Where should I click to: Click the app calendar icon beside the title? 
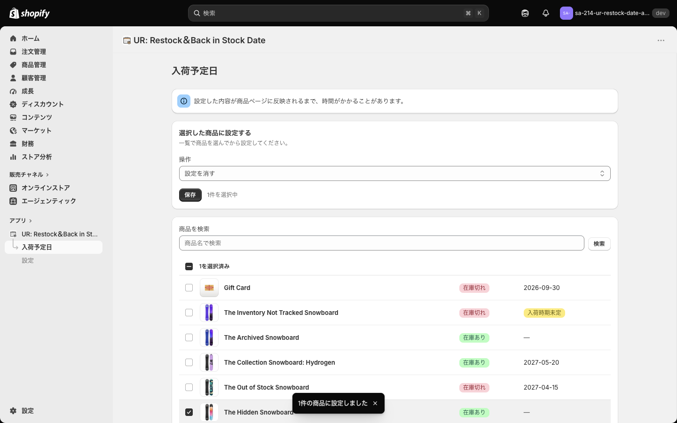coord(127,40)
